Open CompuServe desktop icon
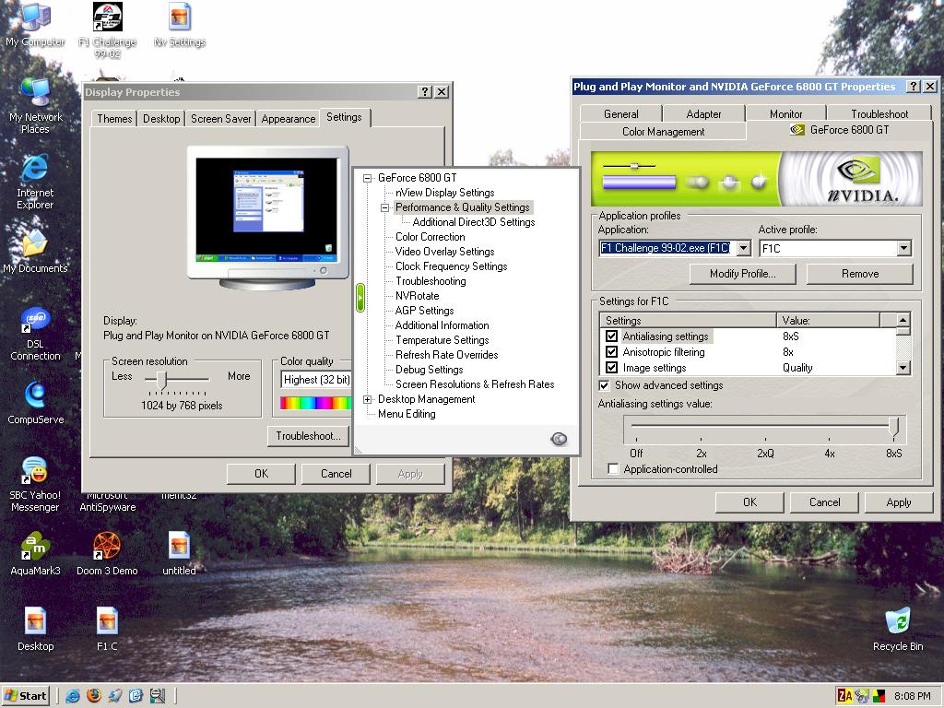The width and height of the screenshot is (944, 708). coord(35,395)
